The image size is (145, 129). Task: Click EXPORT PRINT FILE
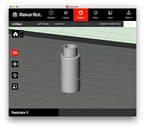pos(110,24)
